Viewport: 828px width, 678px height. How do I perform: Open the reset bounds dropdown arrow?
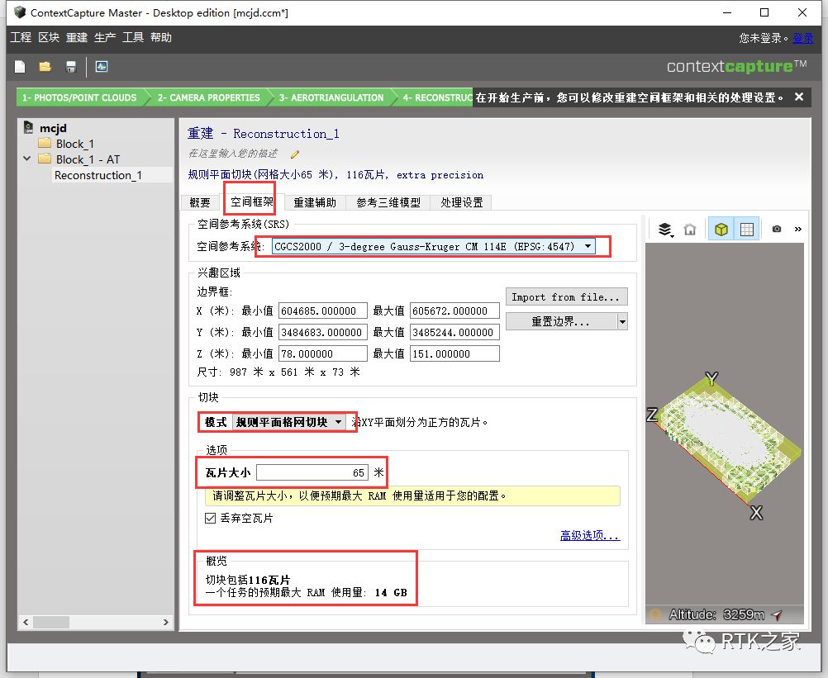click(x=622, y=321)
